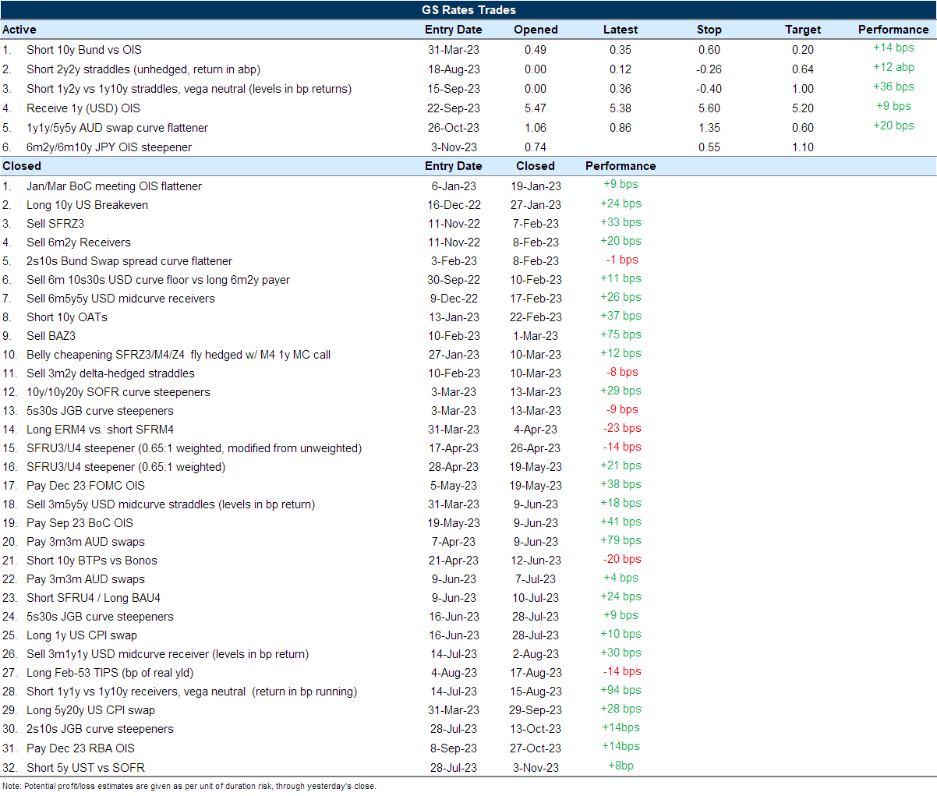This screenshot has width=937, height=796.
Task: Click opened value "5.47"
Action: [x=536, y=108]
